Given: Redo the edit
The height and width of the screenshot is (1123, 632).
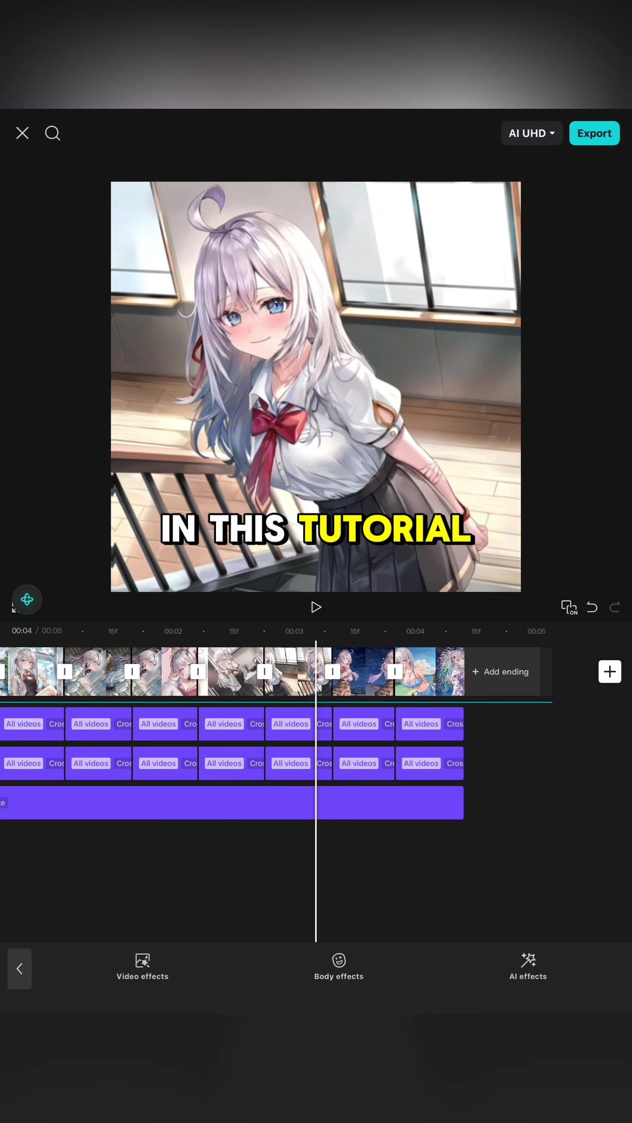Looking at the screenshot, I should [614, 607].
